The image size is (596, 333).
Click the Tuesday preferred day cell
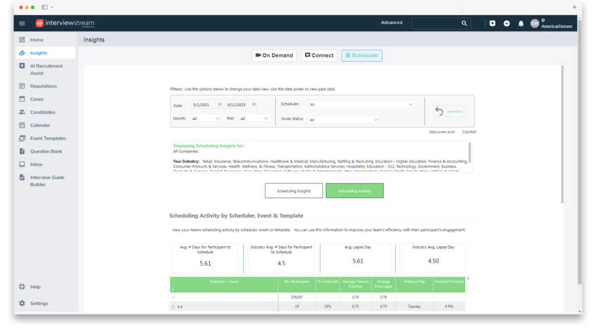tap(414, 306)
